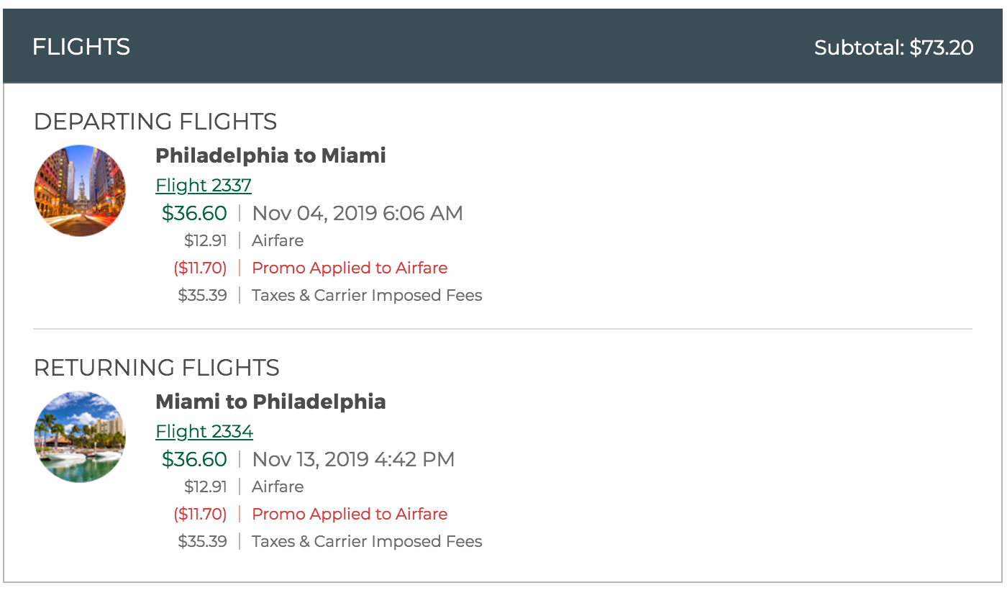Click the returning $12.91 Airfare line
Viewport: 1007px width, 593px height.
244,486
